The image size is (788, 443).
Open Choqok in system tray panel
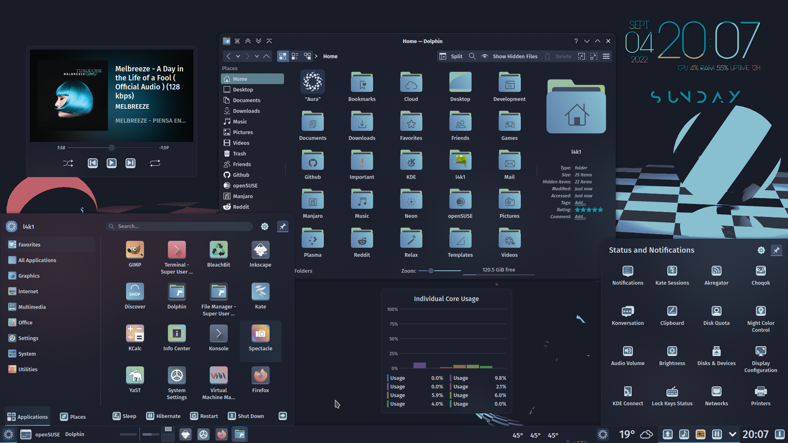pos(761,276)
